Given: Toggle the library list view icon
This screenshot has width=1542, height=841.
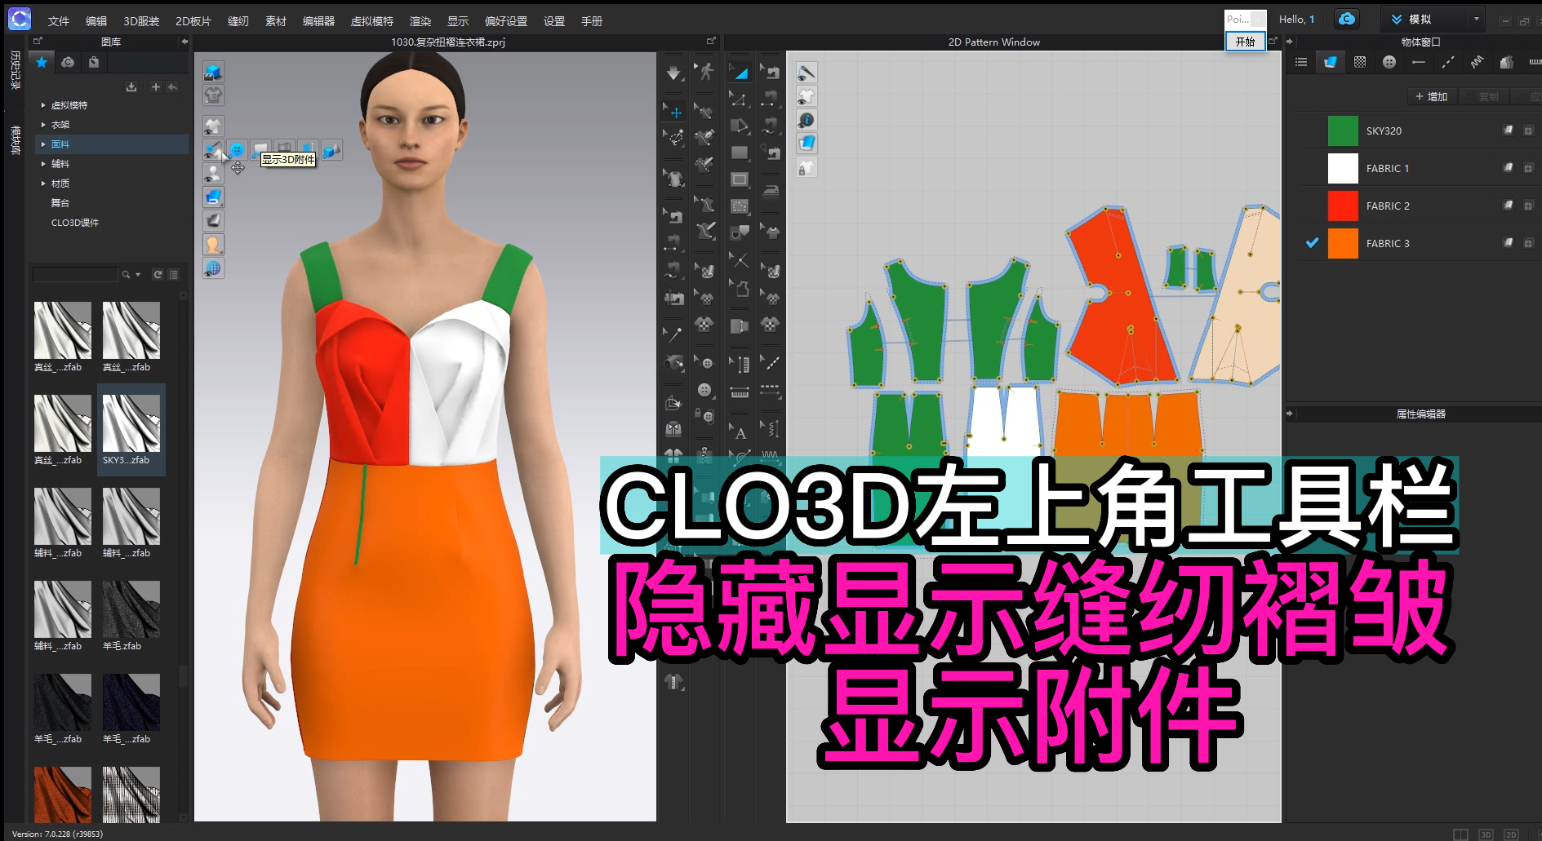Looking at the screenshot, I should tap(173, 275).
